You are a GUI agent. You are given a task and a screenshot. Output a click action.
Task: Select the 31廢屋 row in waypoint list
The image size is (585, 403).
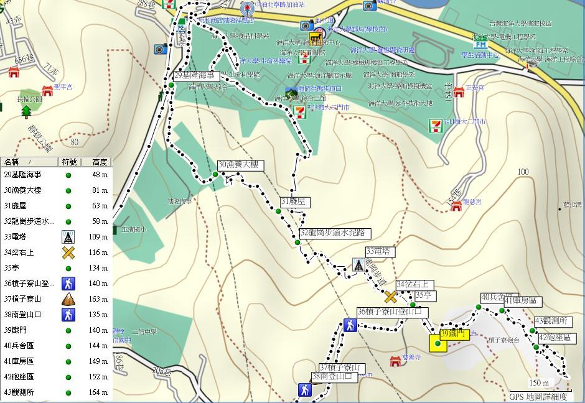(56, 206)
